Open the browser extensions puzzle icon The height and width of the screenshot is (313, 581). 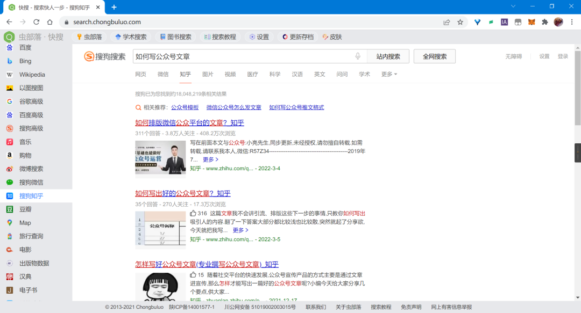tap(544, 22)
